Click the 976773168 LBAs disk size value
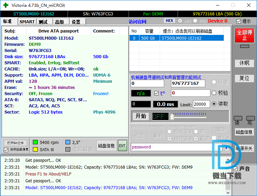This screenshot has width=257, height=196. pyautogui.click(x=47, y=56)
